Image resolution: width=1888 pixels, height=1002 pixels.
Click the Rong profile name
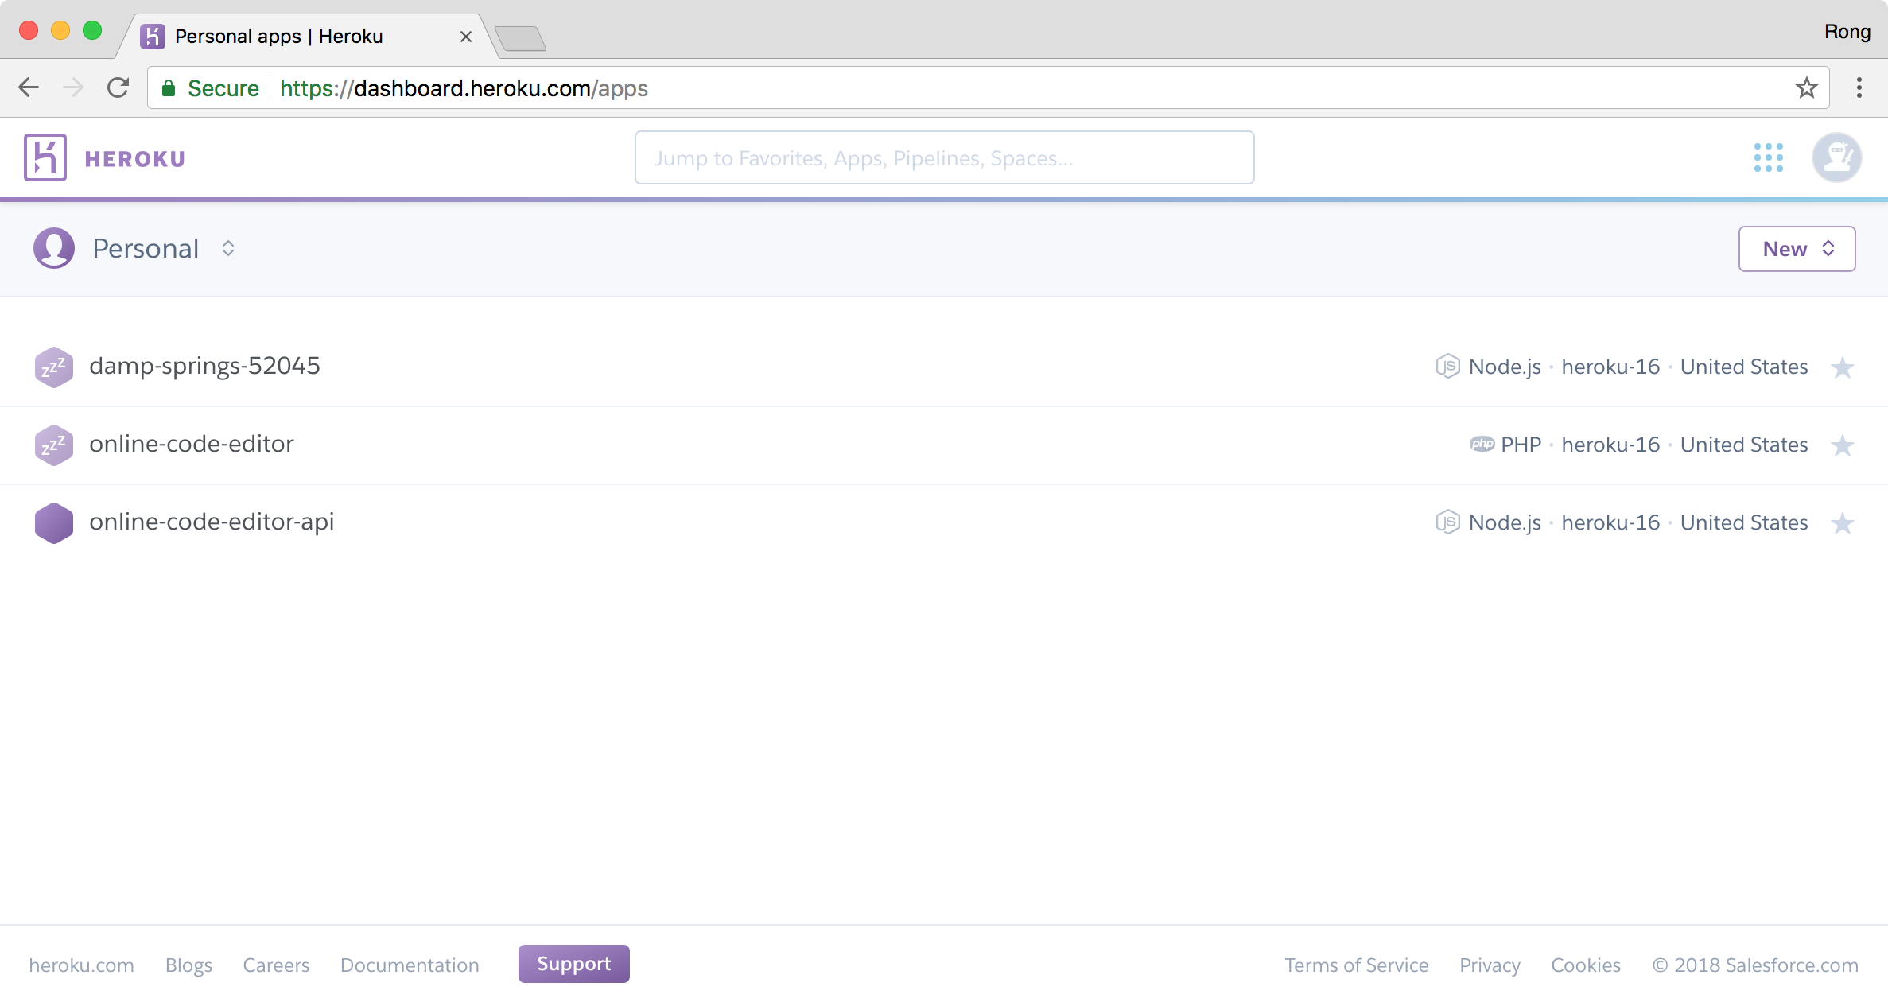point(1847,31)
